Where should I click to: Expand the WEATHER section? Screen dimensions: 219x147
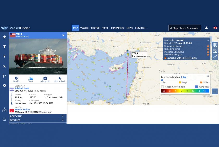38,120
